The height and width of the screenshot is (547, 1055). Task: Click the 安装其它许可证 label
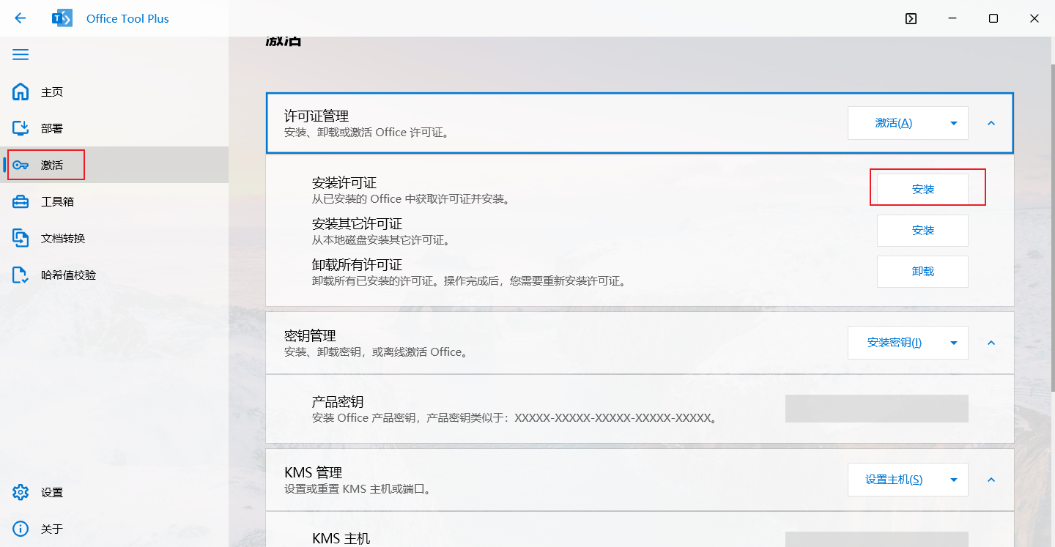[x=358, y=224]
